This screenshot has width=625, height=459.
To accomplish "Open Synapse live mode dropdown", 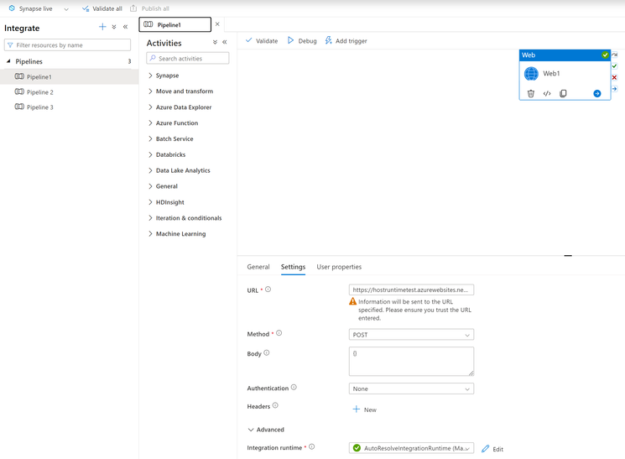I will (x=66, y=8).
